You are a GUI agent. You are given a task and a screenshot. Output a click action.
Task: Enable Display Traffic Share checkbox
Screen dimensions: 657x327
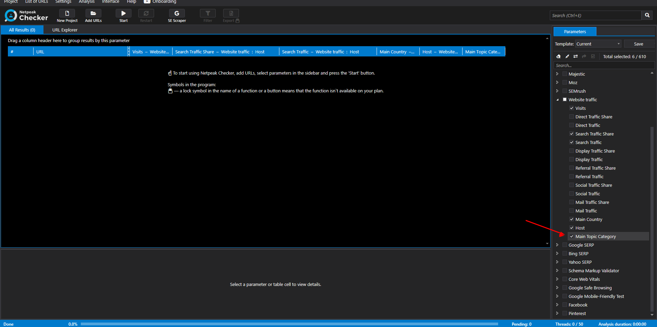pyautogui.click(x=571, y=151)
